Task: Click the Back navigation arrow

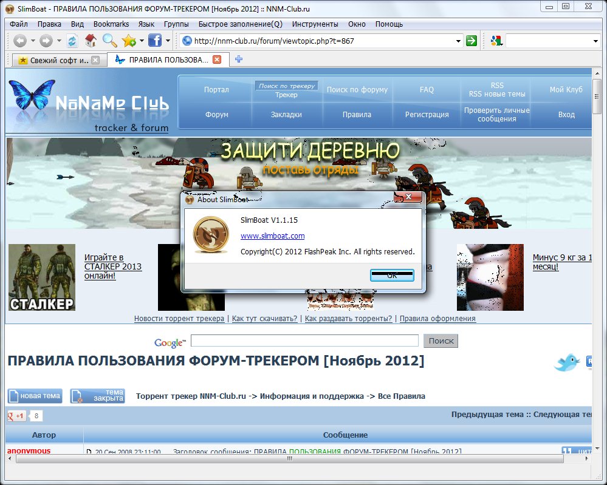Action: click(x=19, y=41)
